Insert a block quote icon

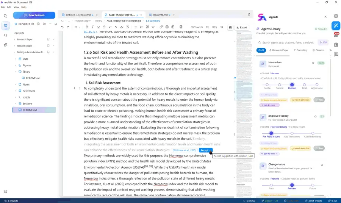[147, 27]
